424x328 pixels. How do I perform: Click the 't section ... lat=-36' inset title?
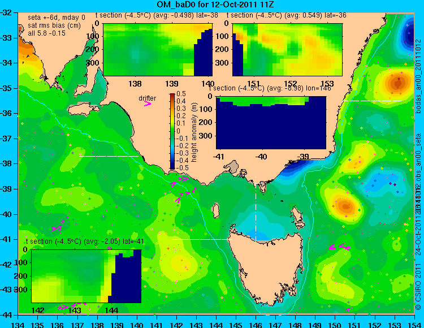coord(287,15)
